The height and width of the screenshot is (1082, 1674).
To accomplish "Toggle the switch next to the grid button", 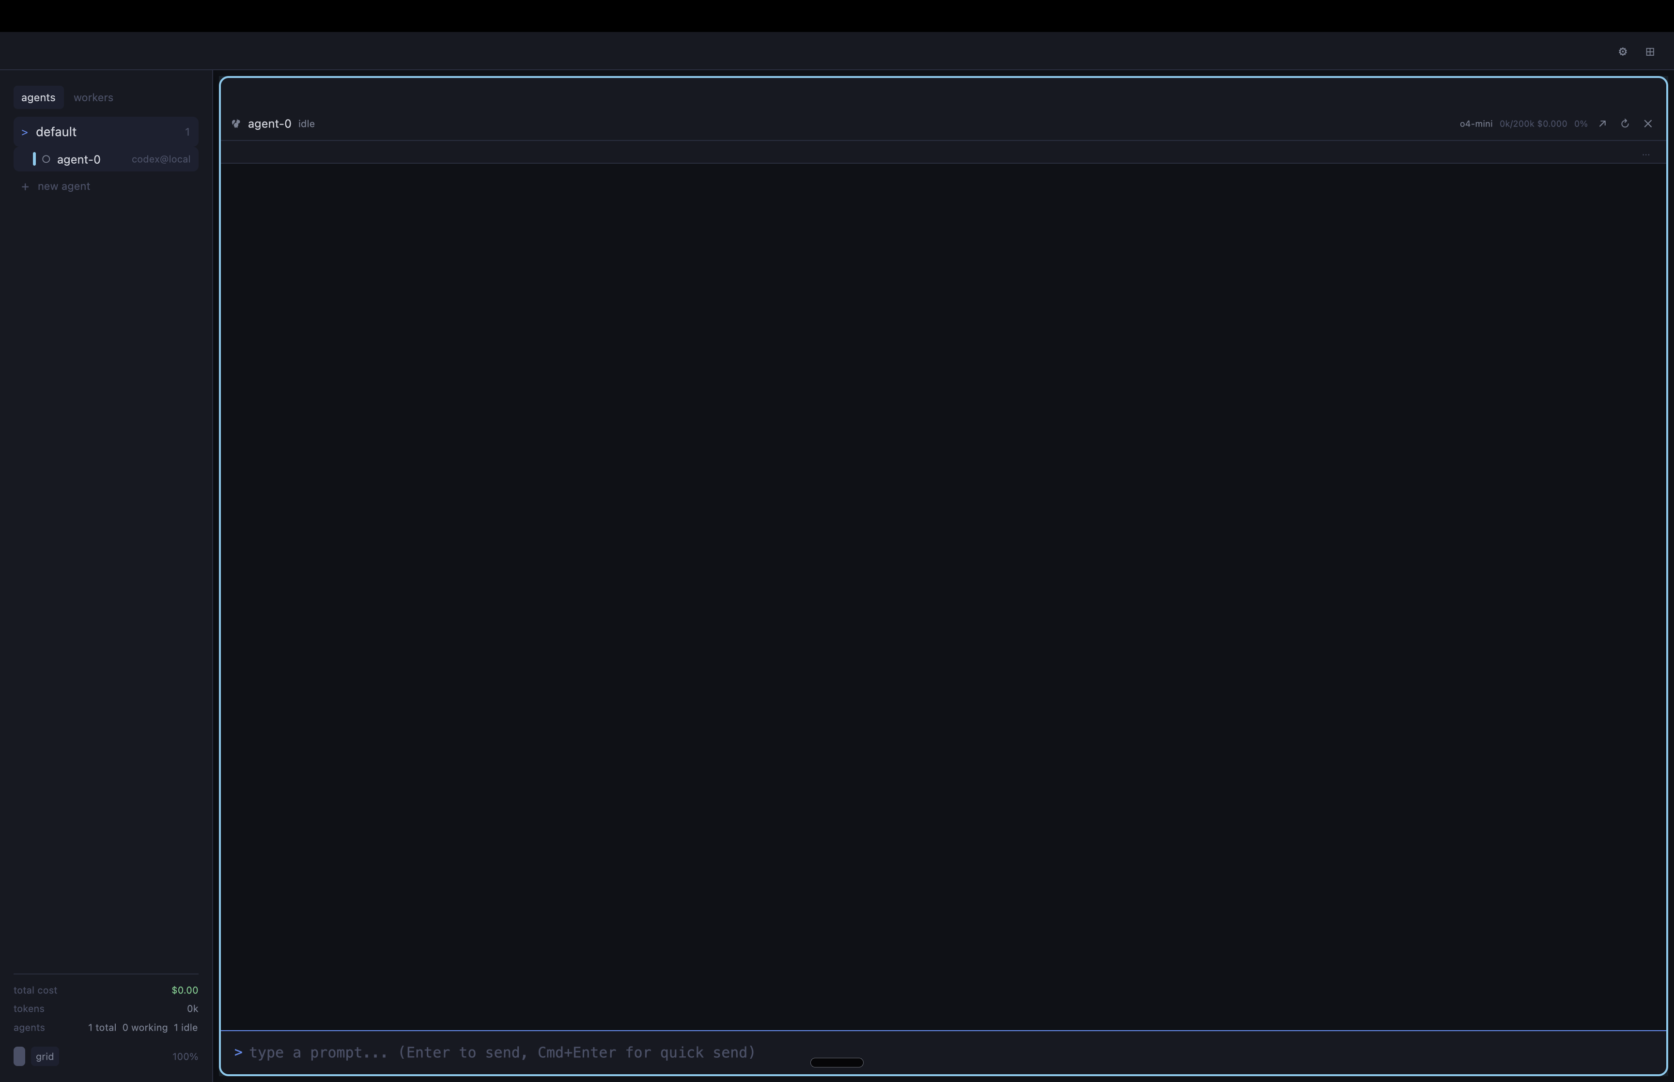I will tap(19, 1056).
